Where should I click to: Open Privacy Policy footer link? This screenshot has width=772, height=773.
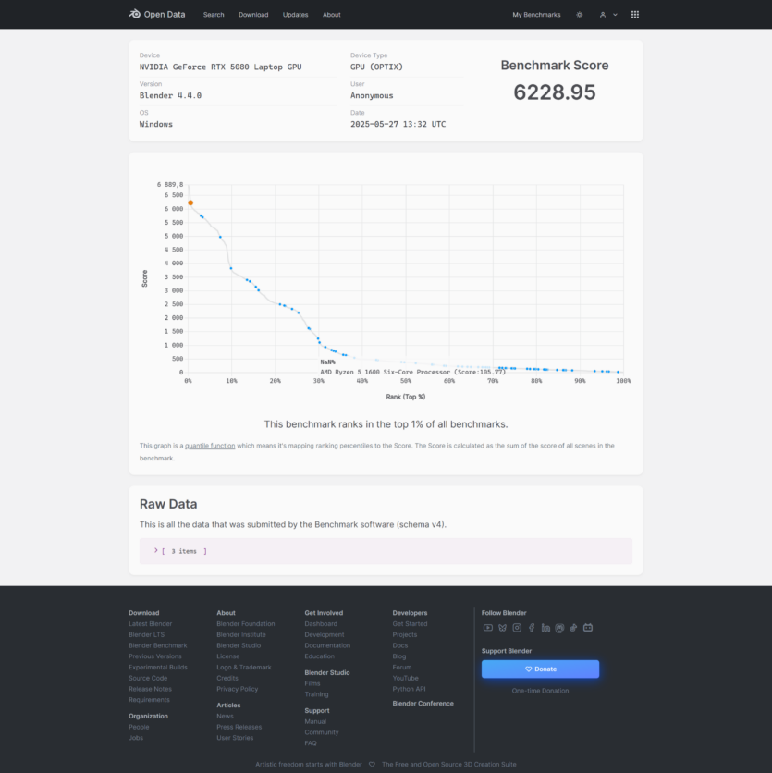pyautogui.click(x=237, y=689)
